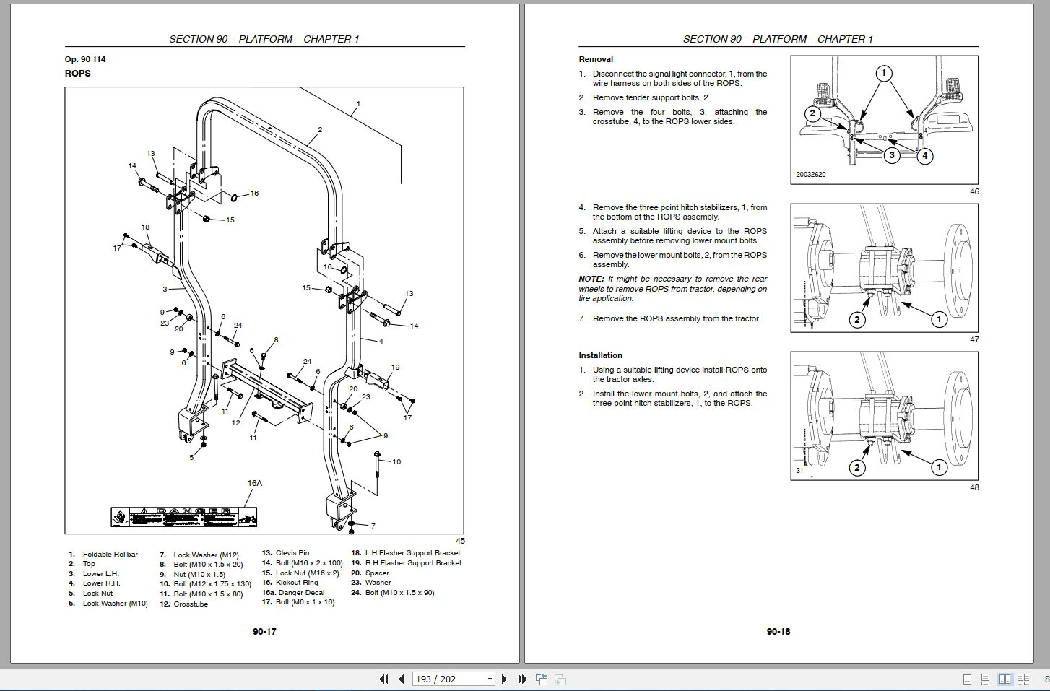The width and height of the screenshot is (1050, 691).
Task: Return to the previous view
Action: pyautogui.click(x=541, y=679)
